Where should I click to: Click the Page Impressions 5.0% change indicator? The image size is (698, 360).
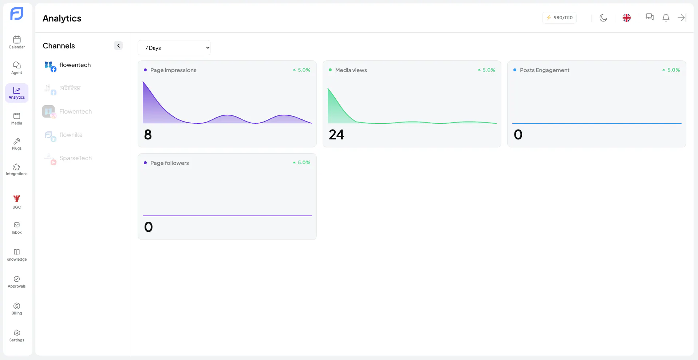tap(301, 70)
